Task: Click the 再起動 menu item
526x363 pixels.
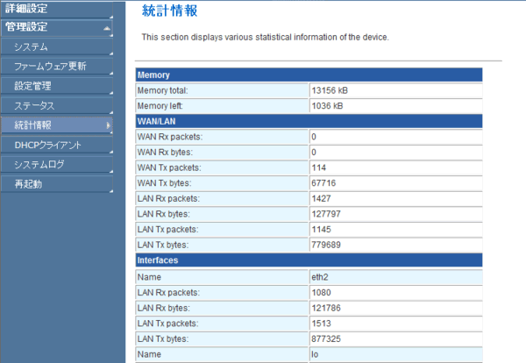Action: click(56, 184)
